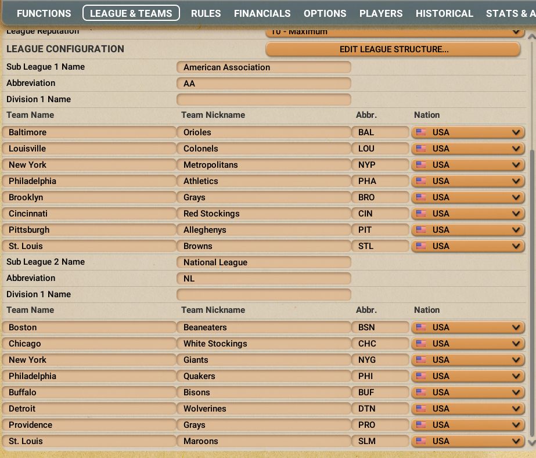Open Nation dropdown for Louisville Colonels
The width and height of the screenshot is (536, 458).
[x=468, y=149]
